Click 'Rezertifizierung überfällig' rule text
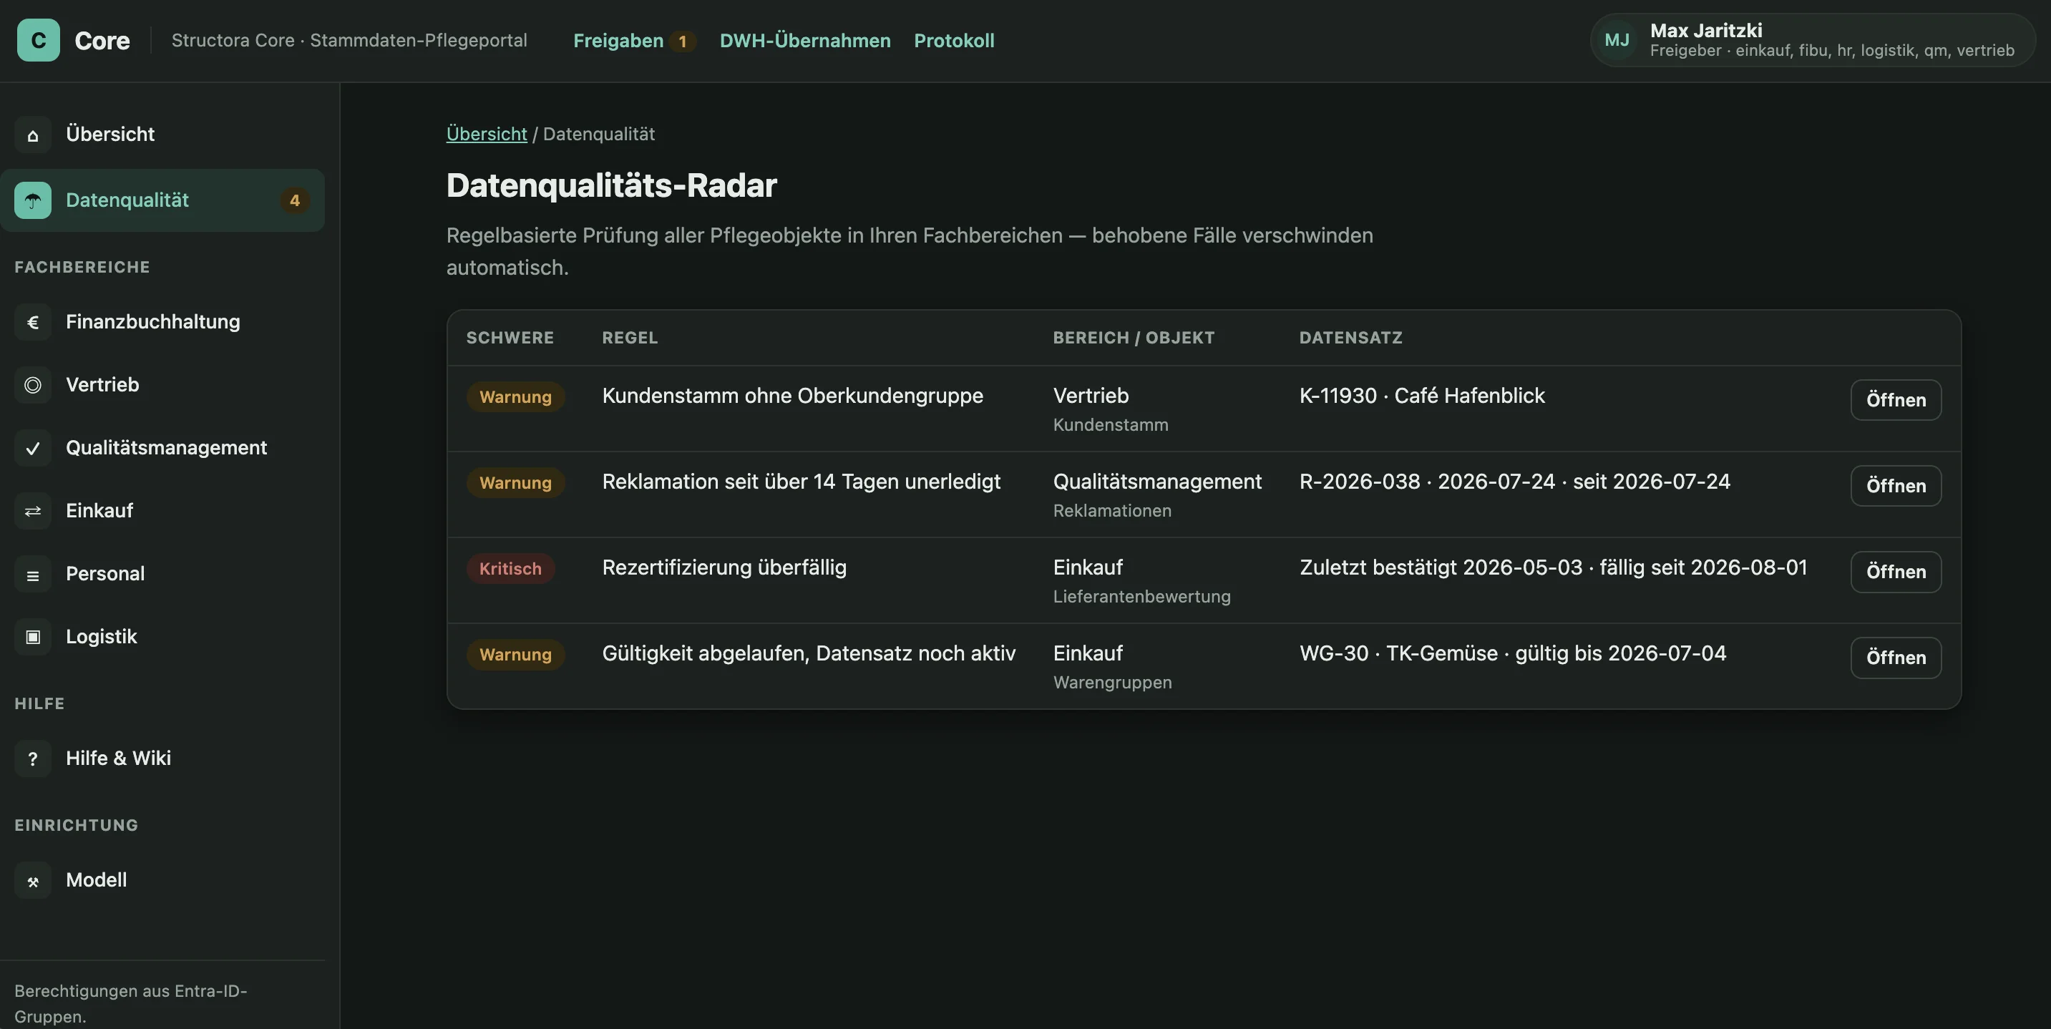The height and width of the screenshot is (1029, 2051). tap(724, 568)
